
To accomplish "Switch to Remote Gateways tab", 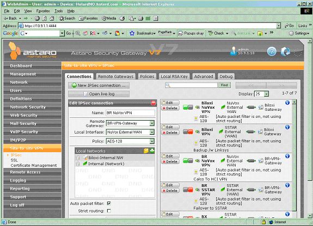I will (115, 77).
